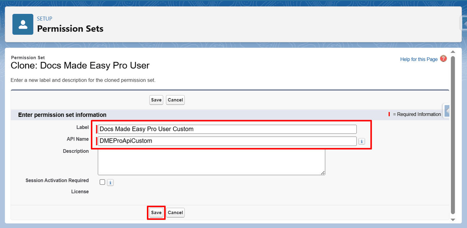Image resolution: width=467 pixels, height=228 pixels.
Task: Click the Permission Sets setup icon
Action: click(23, 24)
